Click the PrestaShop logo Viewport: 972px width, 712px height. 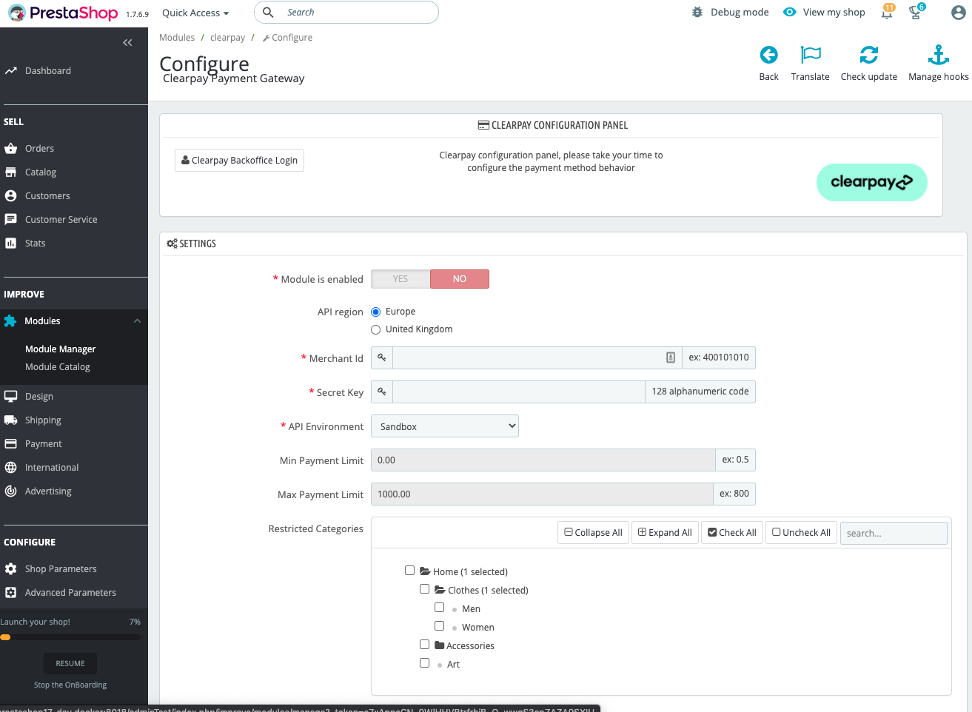click(63, 13)
